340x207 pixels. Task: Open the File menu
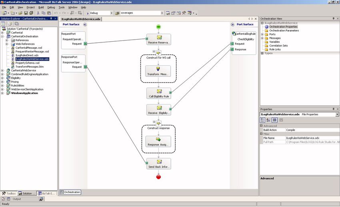pos(4,7)
